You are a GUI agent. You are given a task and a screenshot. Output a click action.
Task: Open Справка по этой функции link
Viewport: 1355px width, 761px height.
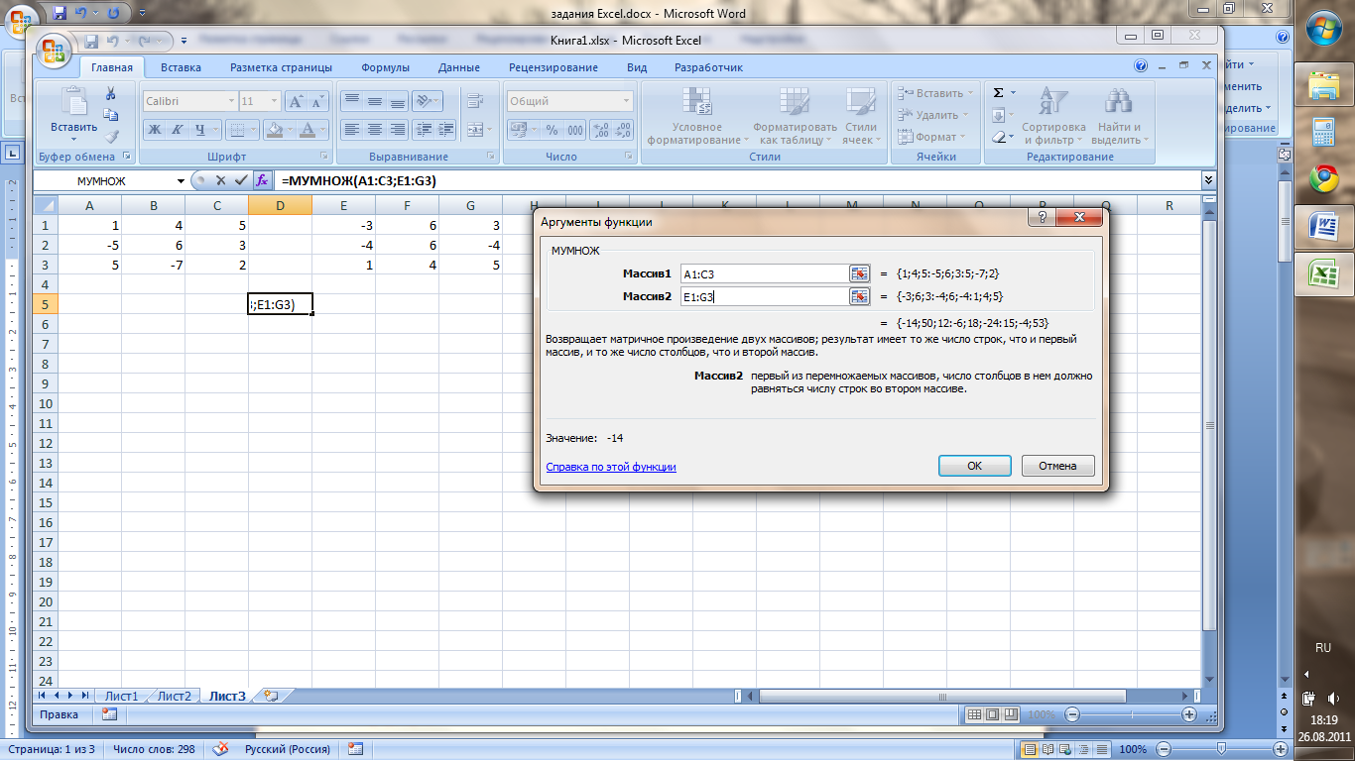click(x=611, y=467)
